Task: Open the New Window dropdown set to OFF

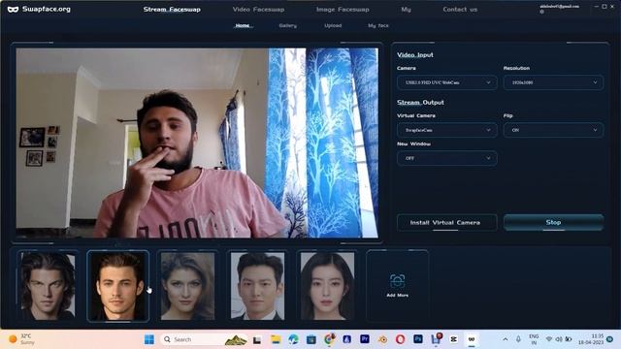Action: [446, 158]
